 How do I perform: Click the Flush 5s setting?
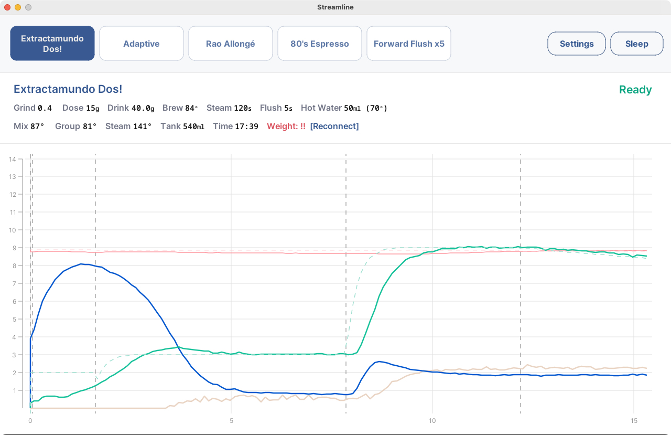[276, 108]
